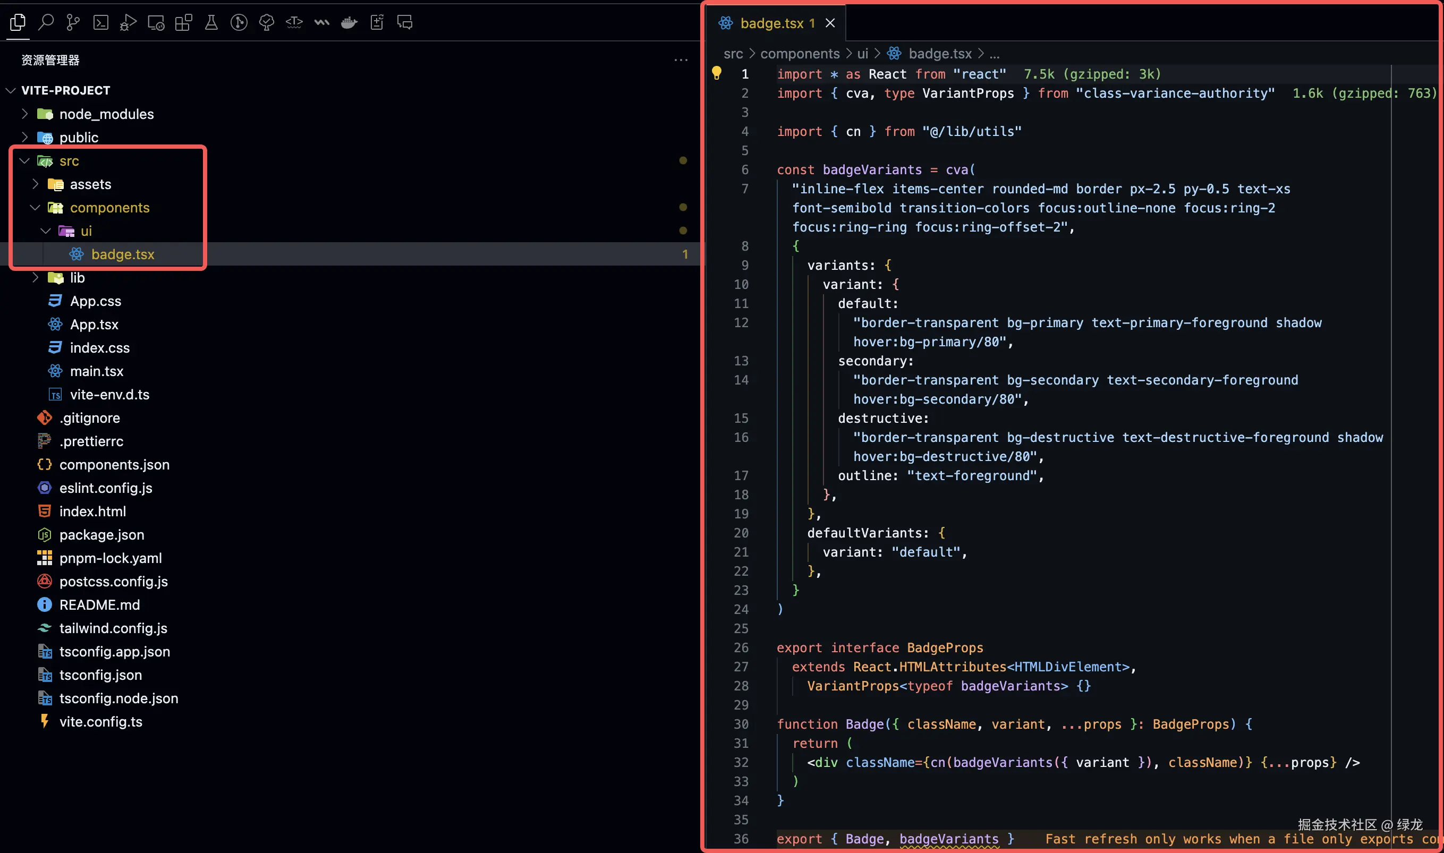
Task: Open the Search view icon
Action: tap(45, 22)
